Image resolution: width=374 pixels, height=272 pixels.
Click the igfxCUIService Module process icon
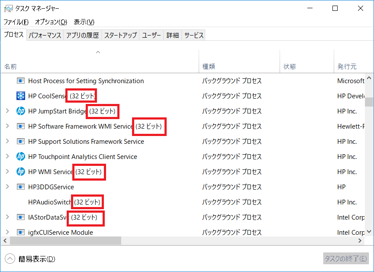click(21, 232)
